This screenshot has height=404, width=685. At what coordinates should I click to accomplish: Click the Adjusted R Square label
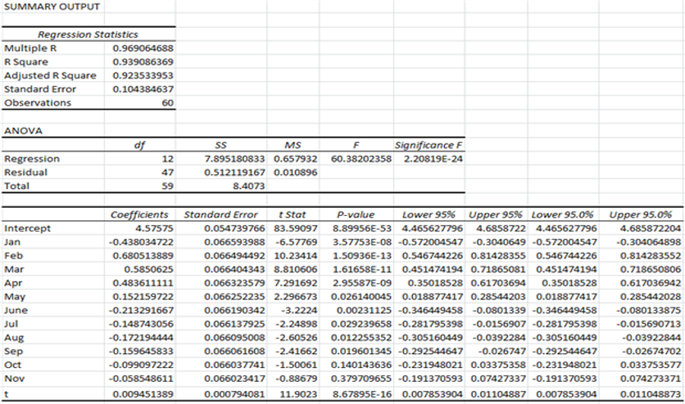tap(50, 75)
